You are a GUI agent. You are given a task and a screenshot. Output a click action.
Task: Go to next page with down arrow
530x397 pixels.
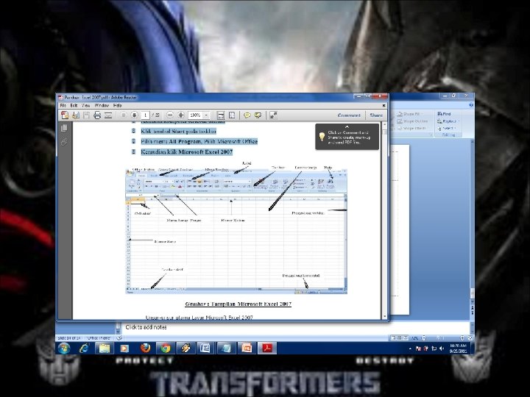(134, 115)
